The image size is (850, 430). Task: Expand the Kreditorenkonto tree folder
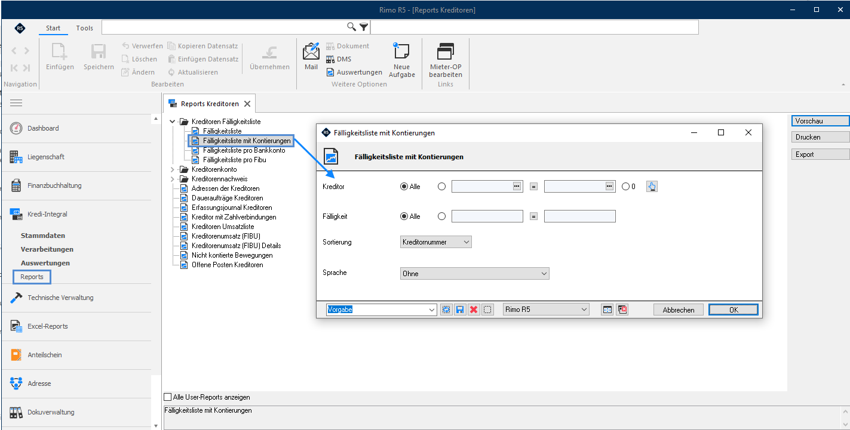coord(173,169)
